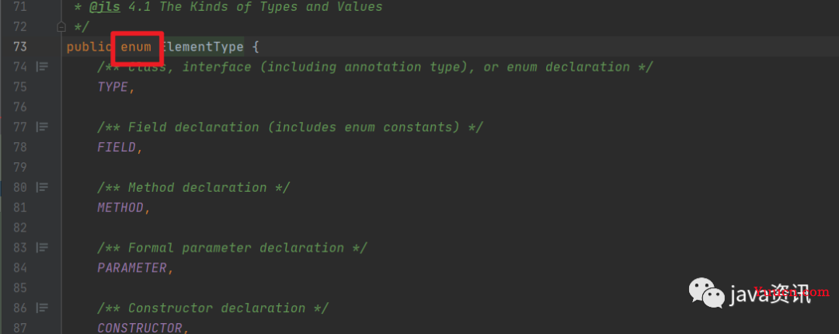Click line number 76 in the gutter
The image size is (839, 334).
coord(19,107)
